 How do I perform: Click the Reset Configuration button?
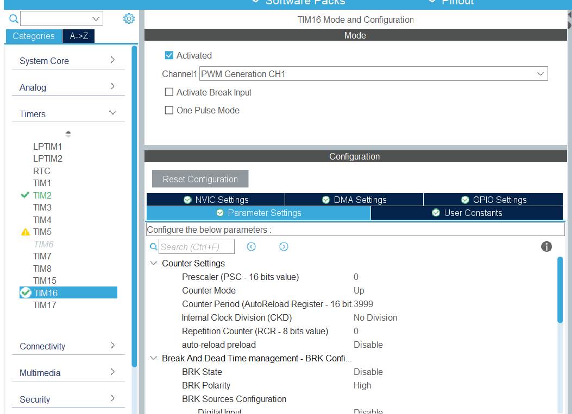click(x=200, y=179)
